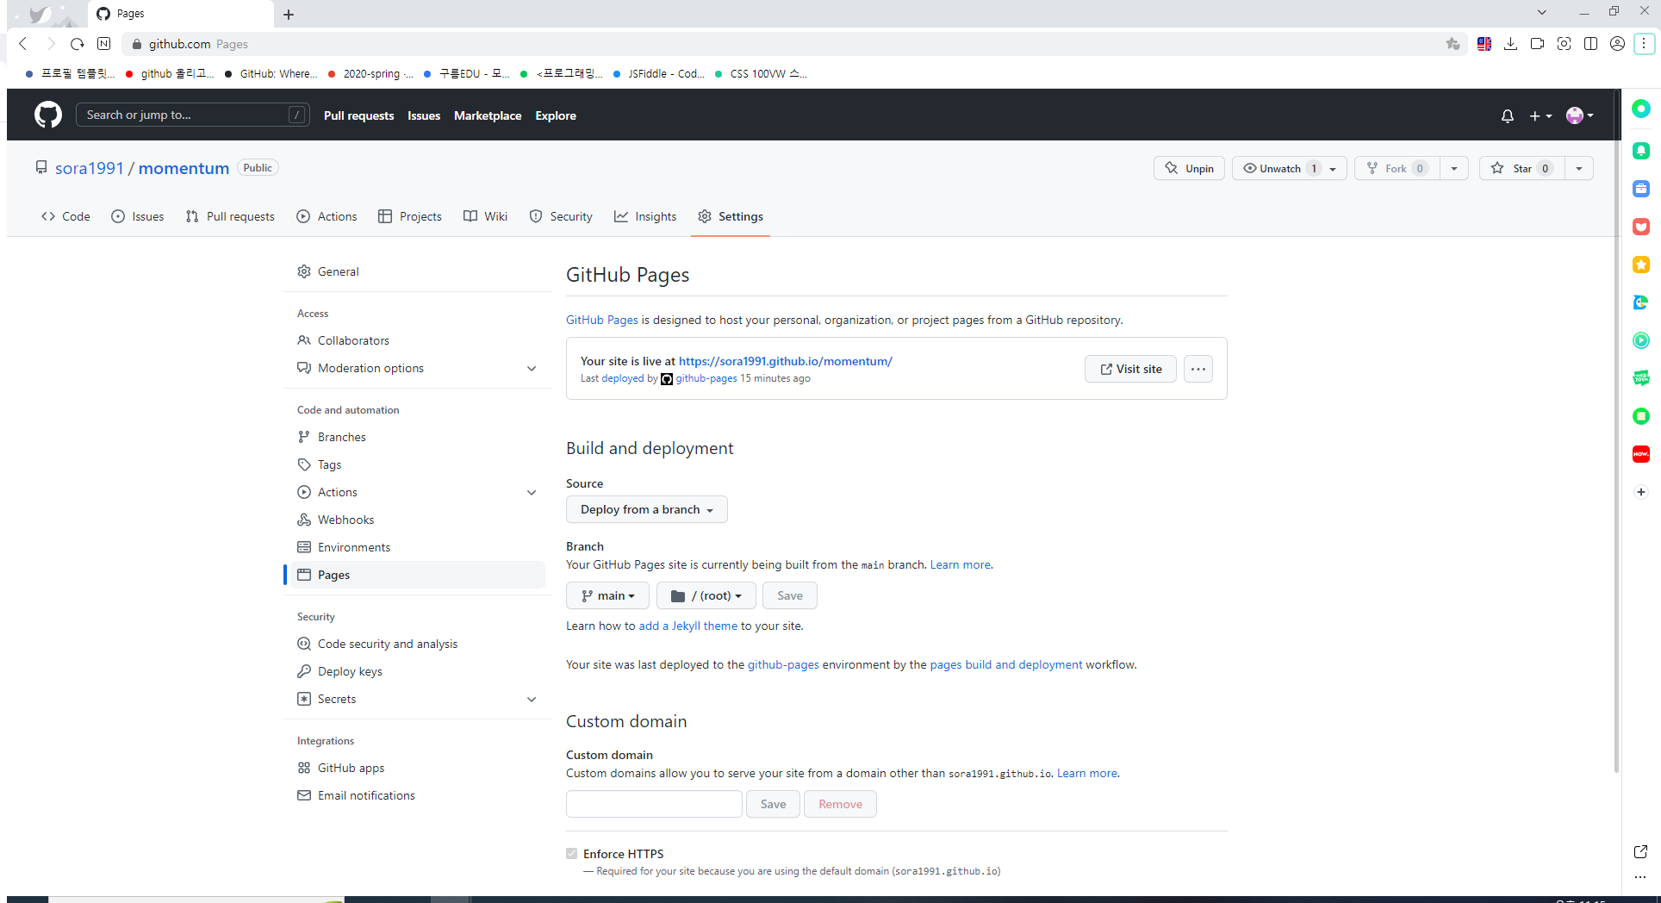Image resolution: width=1661 pixels, height=903 pixels.
Task: Click the custom domain text field
Action: click(654, 804)
